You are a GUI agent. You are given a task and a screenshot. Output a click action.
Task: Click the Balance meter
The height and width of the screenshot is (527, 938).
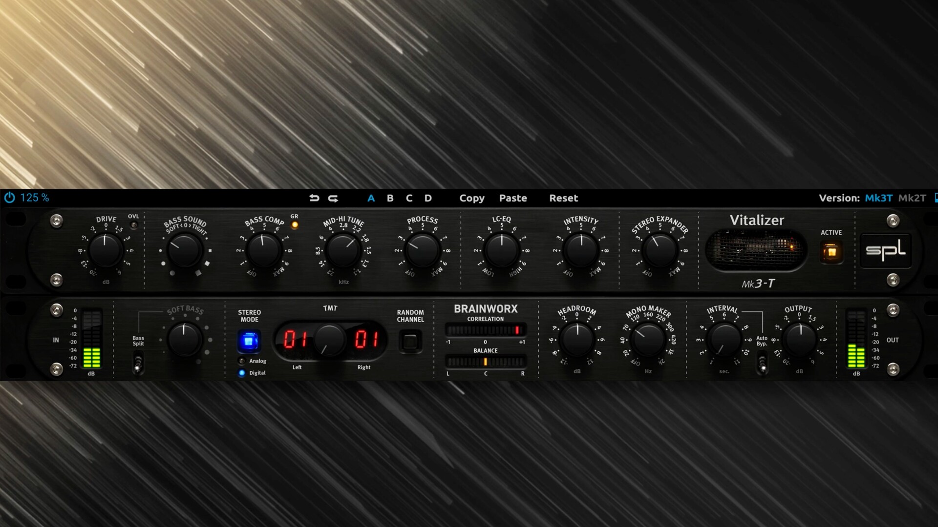(x=485, y=362)
